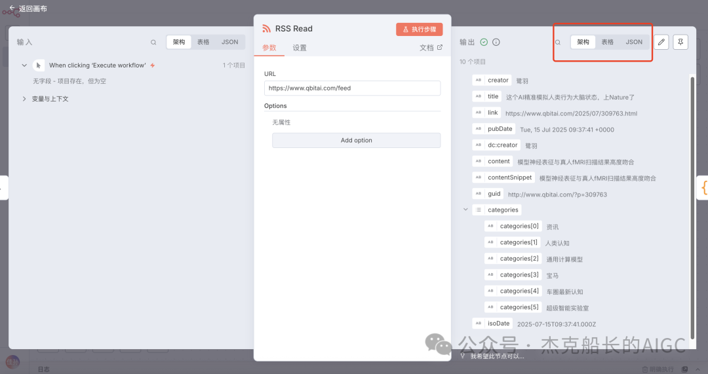Screen dimensions: 708x374
Task: Click the 无属性 text under Options
Action: click(x=281, y=122)
